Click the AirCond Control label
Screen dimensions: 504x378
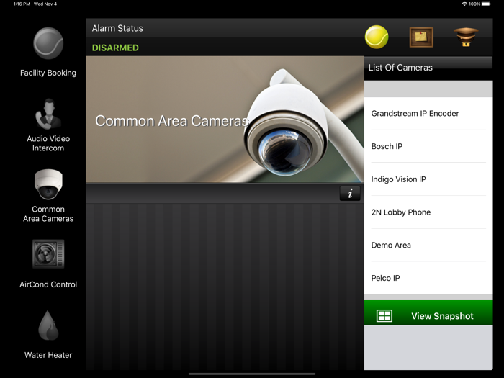coord(48,284)
